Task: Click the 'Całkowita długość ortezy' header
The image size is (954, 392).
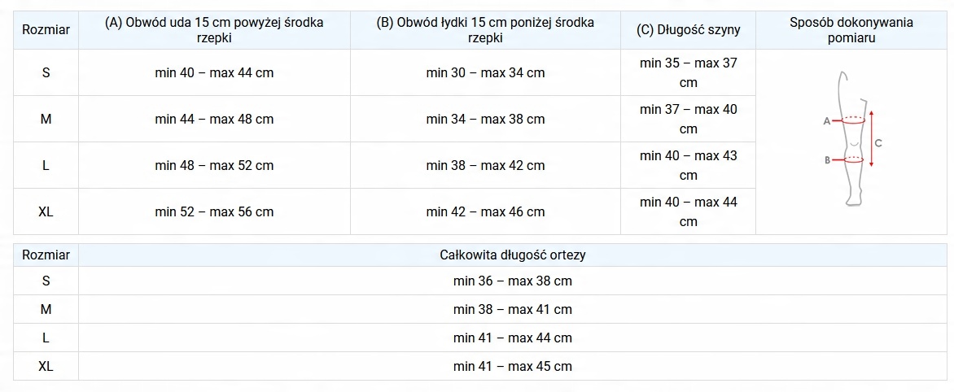Action: click(513, 255)
